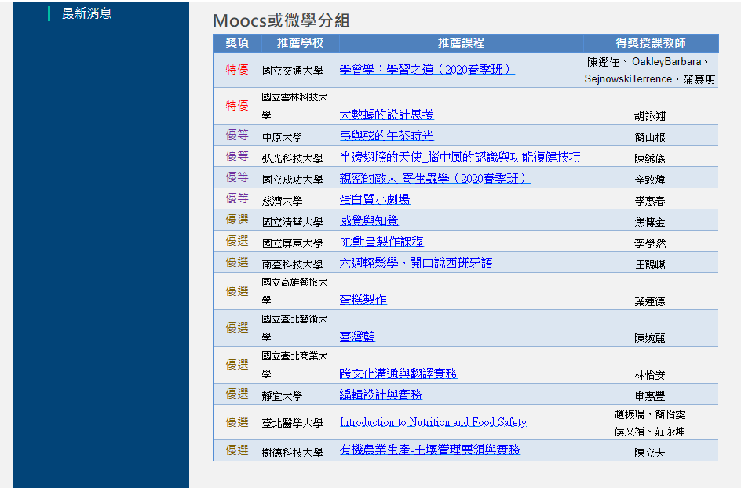This screenshot has height=488, width=741.
Task: Click the 臺灣藍 course link
Action: 357,337
